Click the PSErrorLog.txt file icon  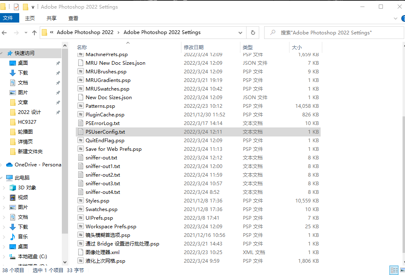pyautogui.click(x=81, y=123)
